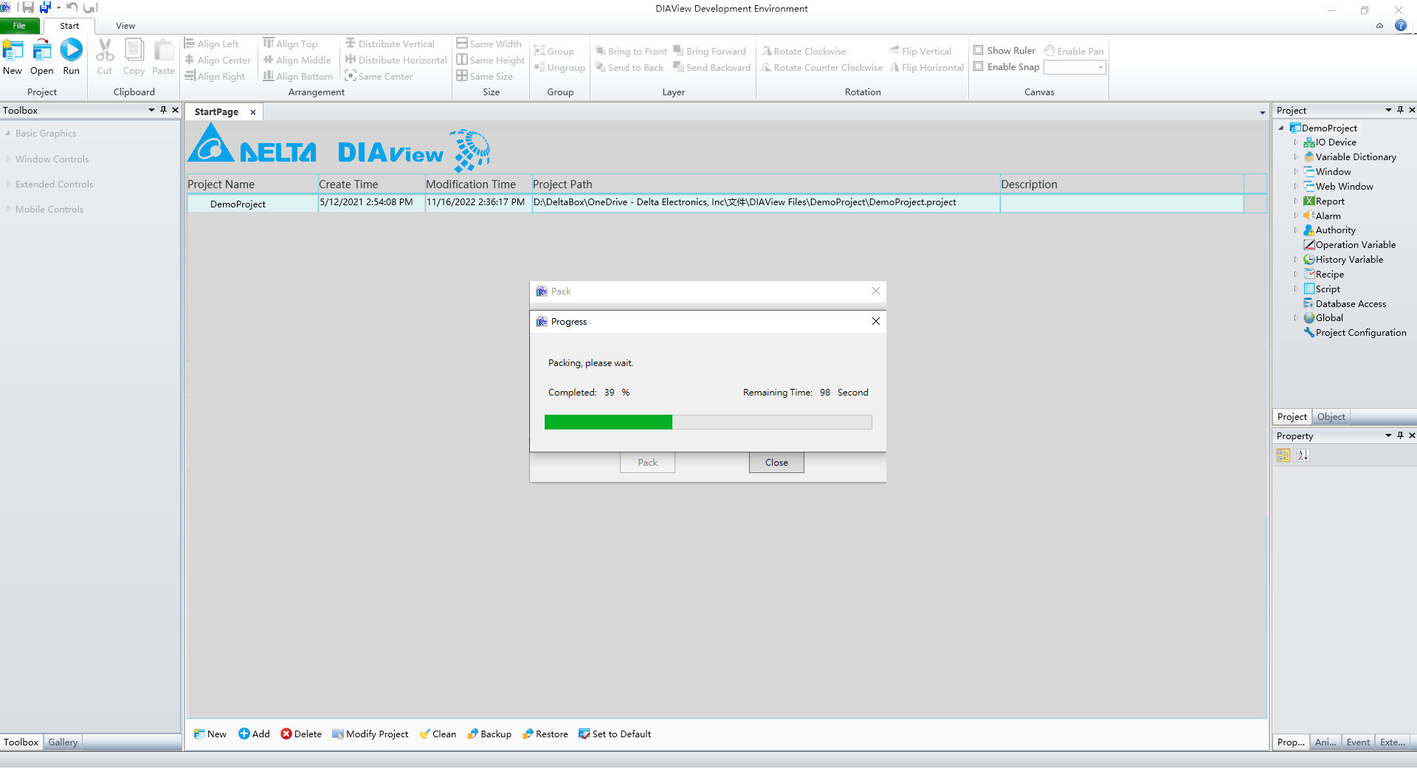Screen dimensions: 1417x769
Task: Click Close button in Pack dialog
Action: (x=776, y=463)
